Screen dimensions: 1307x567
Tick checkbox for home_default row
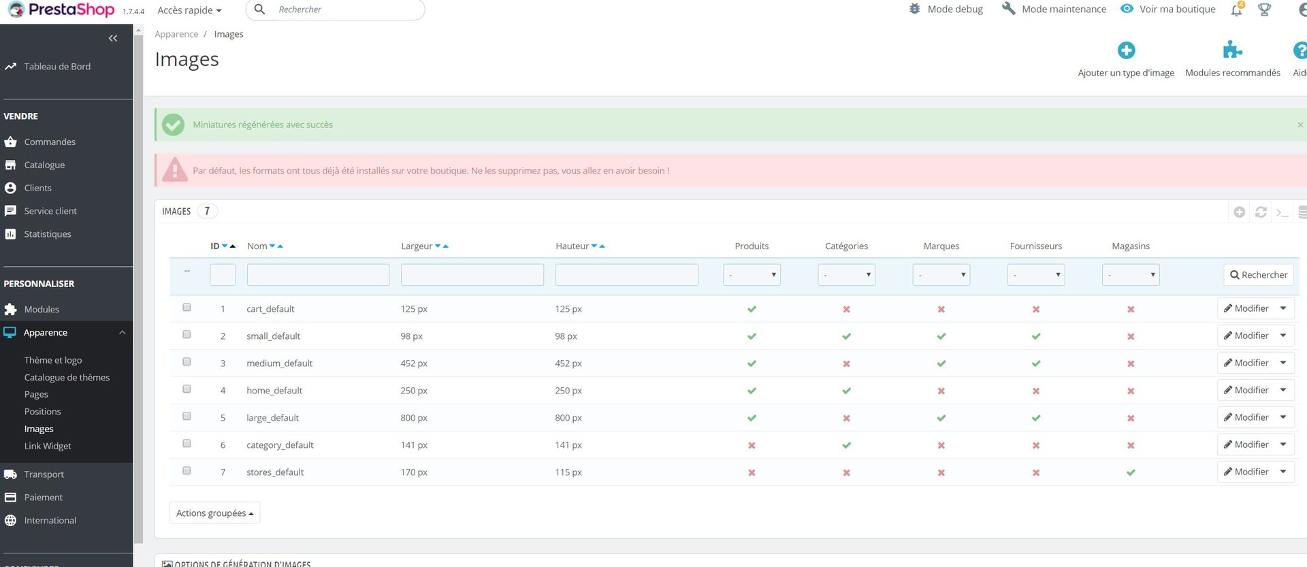coord(187,389)
